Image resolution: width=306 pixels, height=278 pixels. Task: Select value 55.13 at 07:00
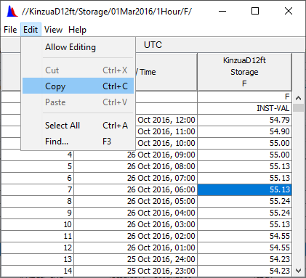(x=244, y=178)
